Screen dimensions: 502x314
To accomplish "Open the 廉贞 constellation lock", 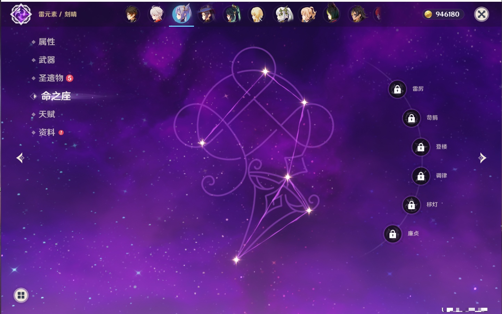I will tap(393, 234).
